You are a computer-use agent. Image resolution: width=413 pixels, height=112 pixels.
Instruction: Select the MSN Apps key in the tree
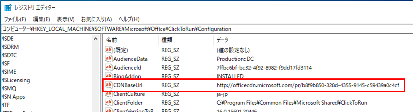(13, 97)
